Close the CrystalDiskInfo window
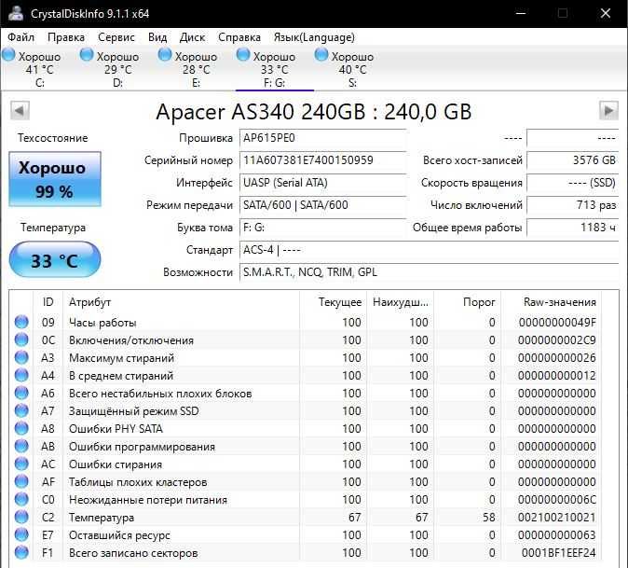The height and width of the screenshot is (568, 628). [605, 14]
